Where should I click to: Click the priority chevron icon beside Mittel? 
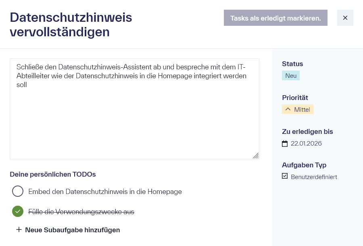click(x=288, y=109)
